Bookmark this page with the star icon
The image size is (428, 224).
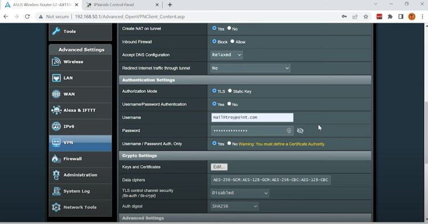[x=366, y=17]
